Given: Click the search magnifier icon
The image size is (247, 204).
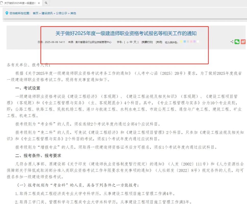Looking at the screenshot, I should pos(46,3).
